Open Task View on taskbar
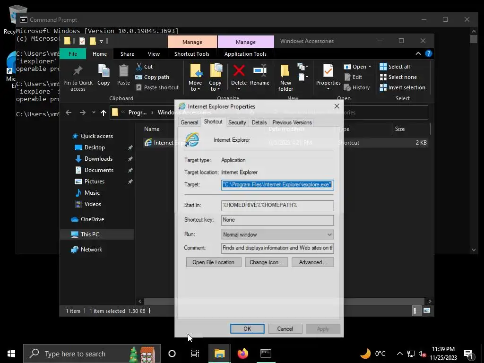The width and height of the screenshot is (484, 363). [195, 354]
